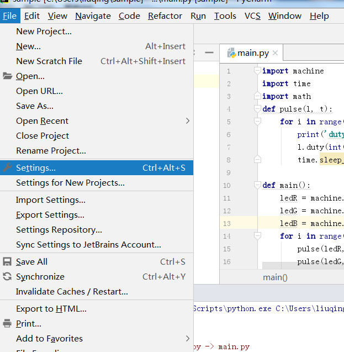Collapse the main function fold at line 10
The width and height of the screenshot is (344, 352).
tap(257, 185)
